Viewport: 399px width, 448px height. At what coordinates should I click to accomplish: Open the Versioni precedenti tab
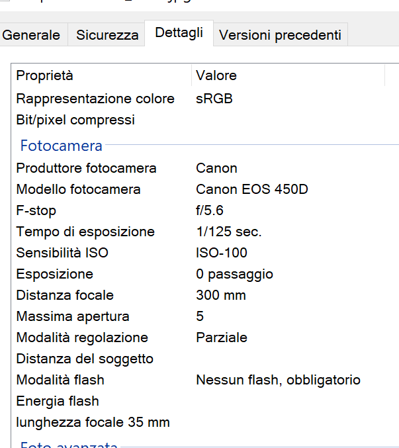pos(280,35)
